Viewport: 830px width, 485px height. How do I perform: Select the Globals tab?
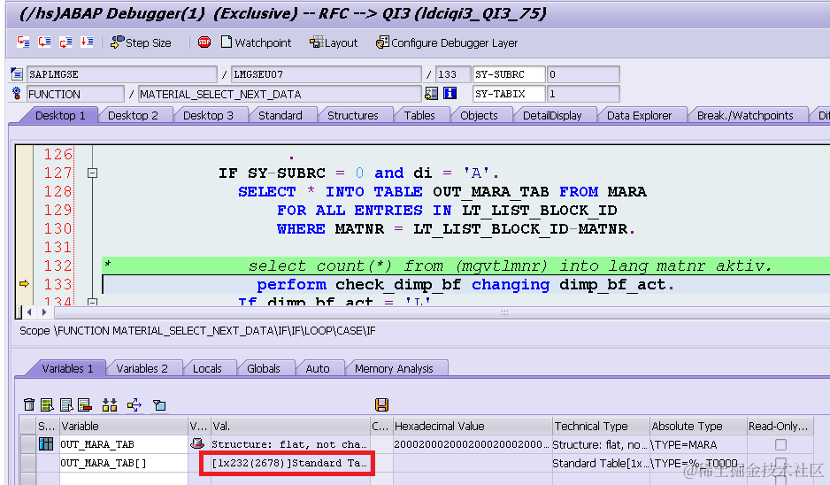[x=263, y=368]
